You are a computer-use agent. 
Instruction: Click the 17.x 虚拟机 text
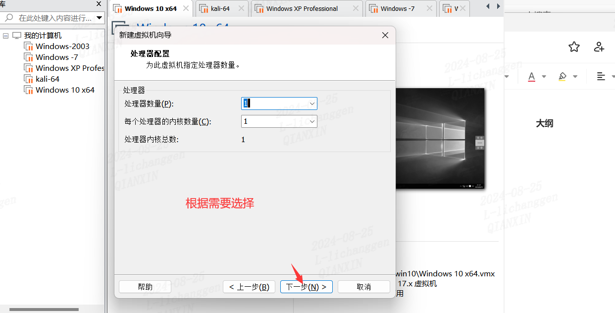pos(417,284)
